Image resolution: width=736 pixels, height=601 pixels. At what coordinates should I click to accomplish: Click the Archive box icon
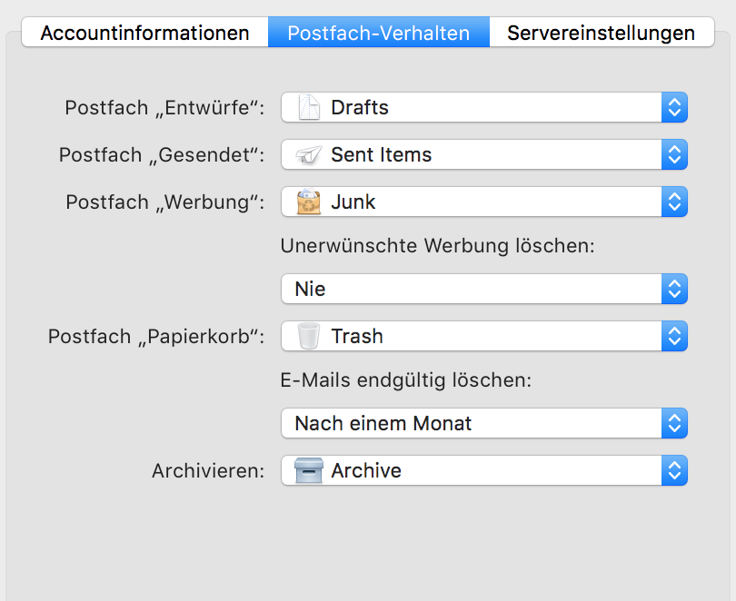pos(310,470)
